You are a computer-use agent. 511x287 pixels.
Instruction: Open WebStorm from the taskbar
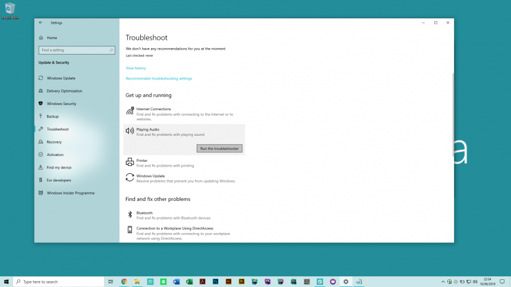[x=254, y=282]
